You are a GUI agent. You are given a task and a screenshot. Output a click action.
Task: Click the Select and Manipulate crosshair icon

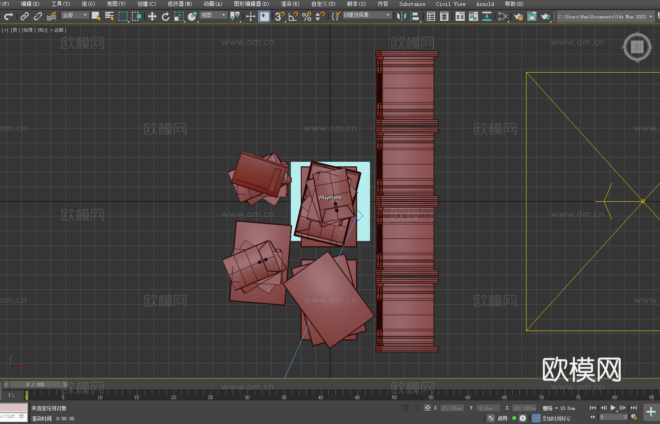coord(250,16)
